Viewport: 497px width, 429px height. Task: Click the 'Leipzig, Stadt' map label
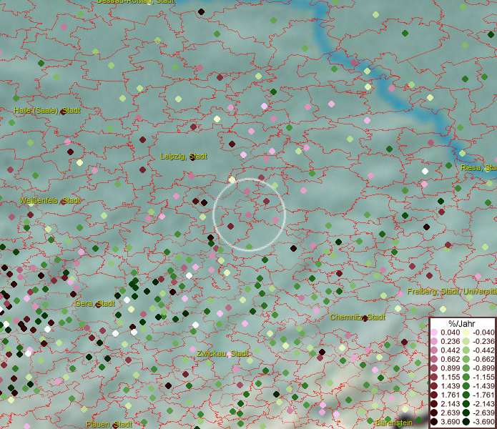pyautogui.click(x=184, y=156)
